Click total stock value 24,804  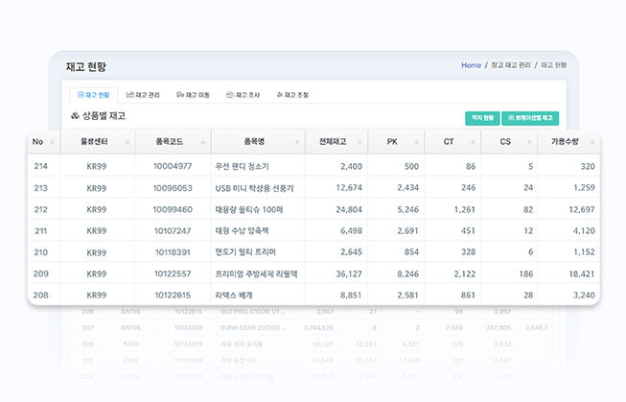click(x=349, y=209)
